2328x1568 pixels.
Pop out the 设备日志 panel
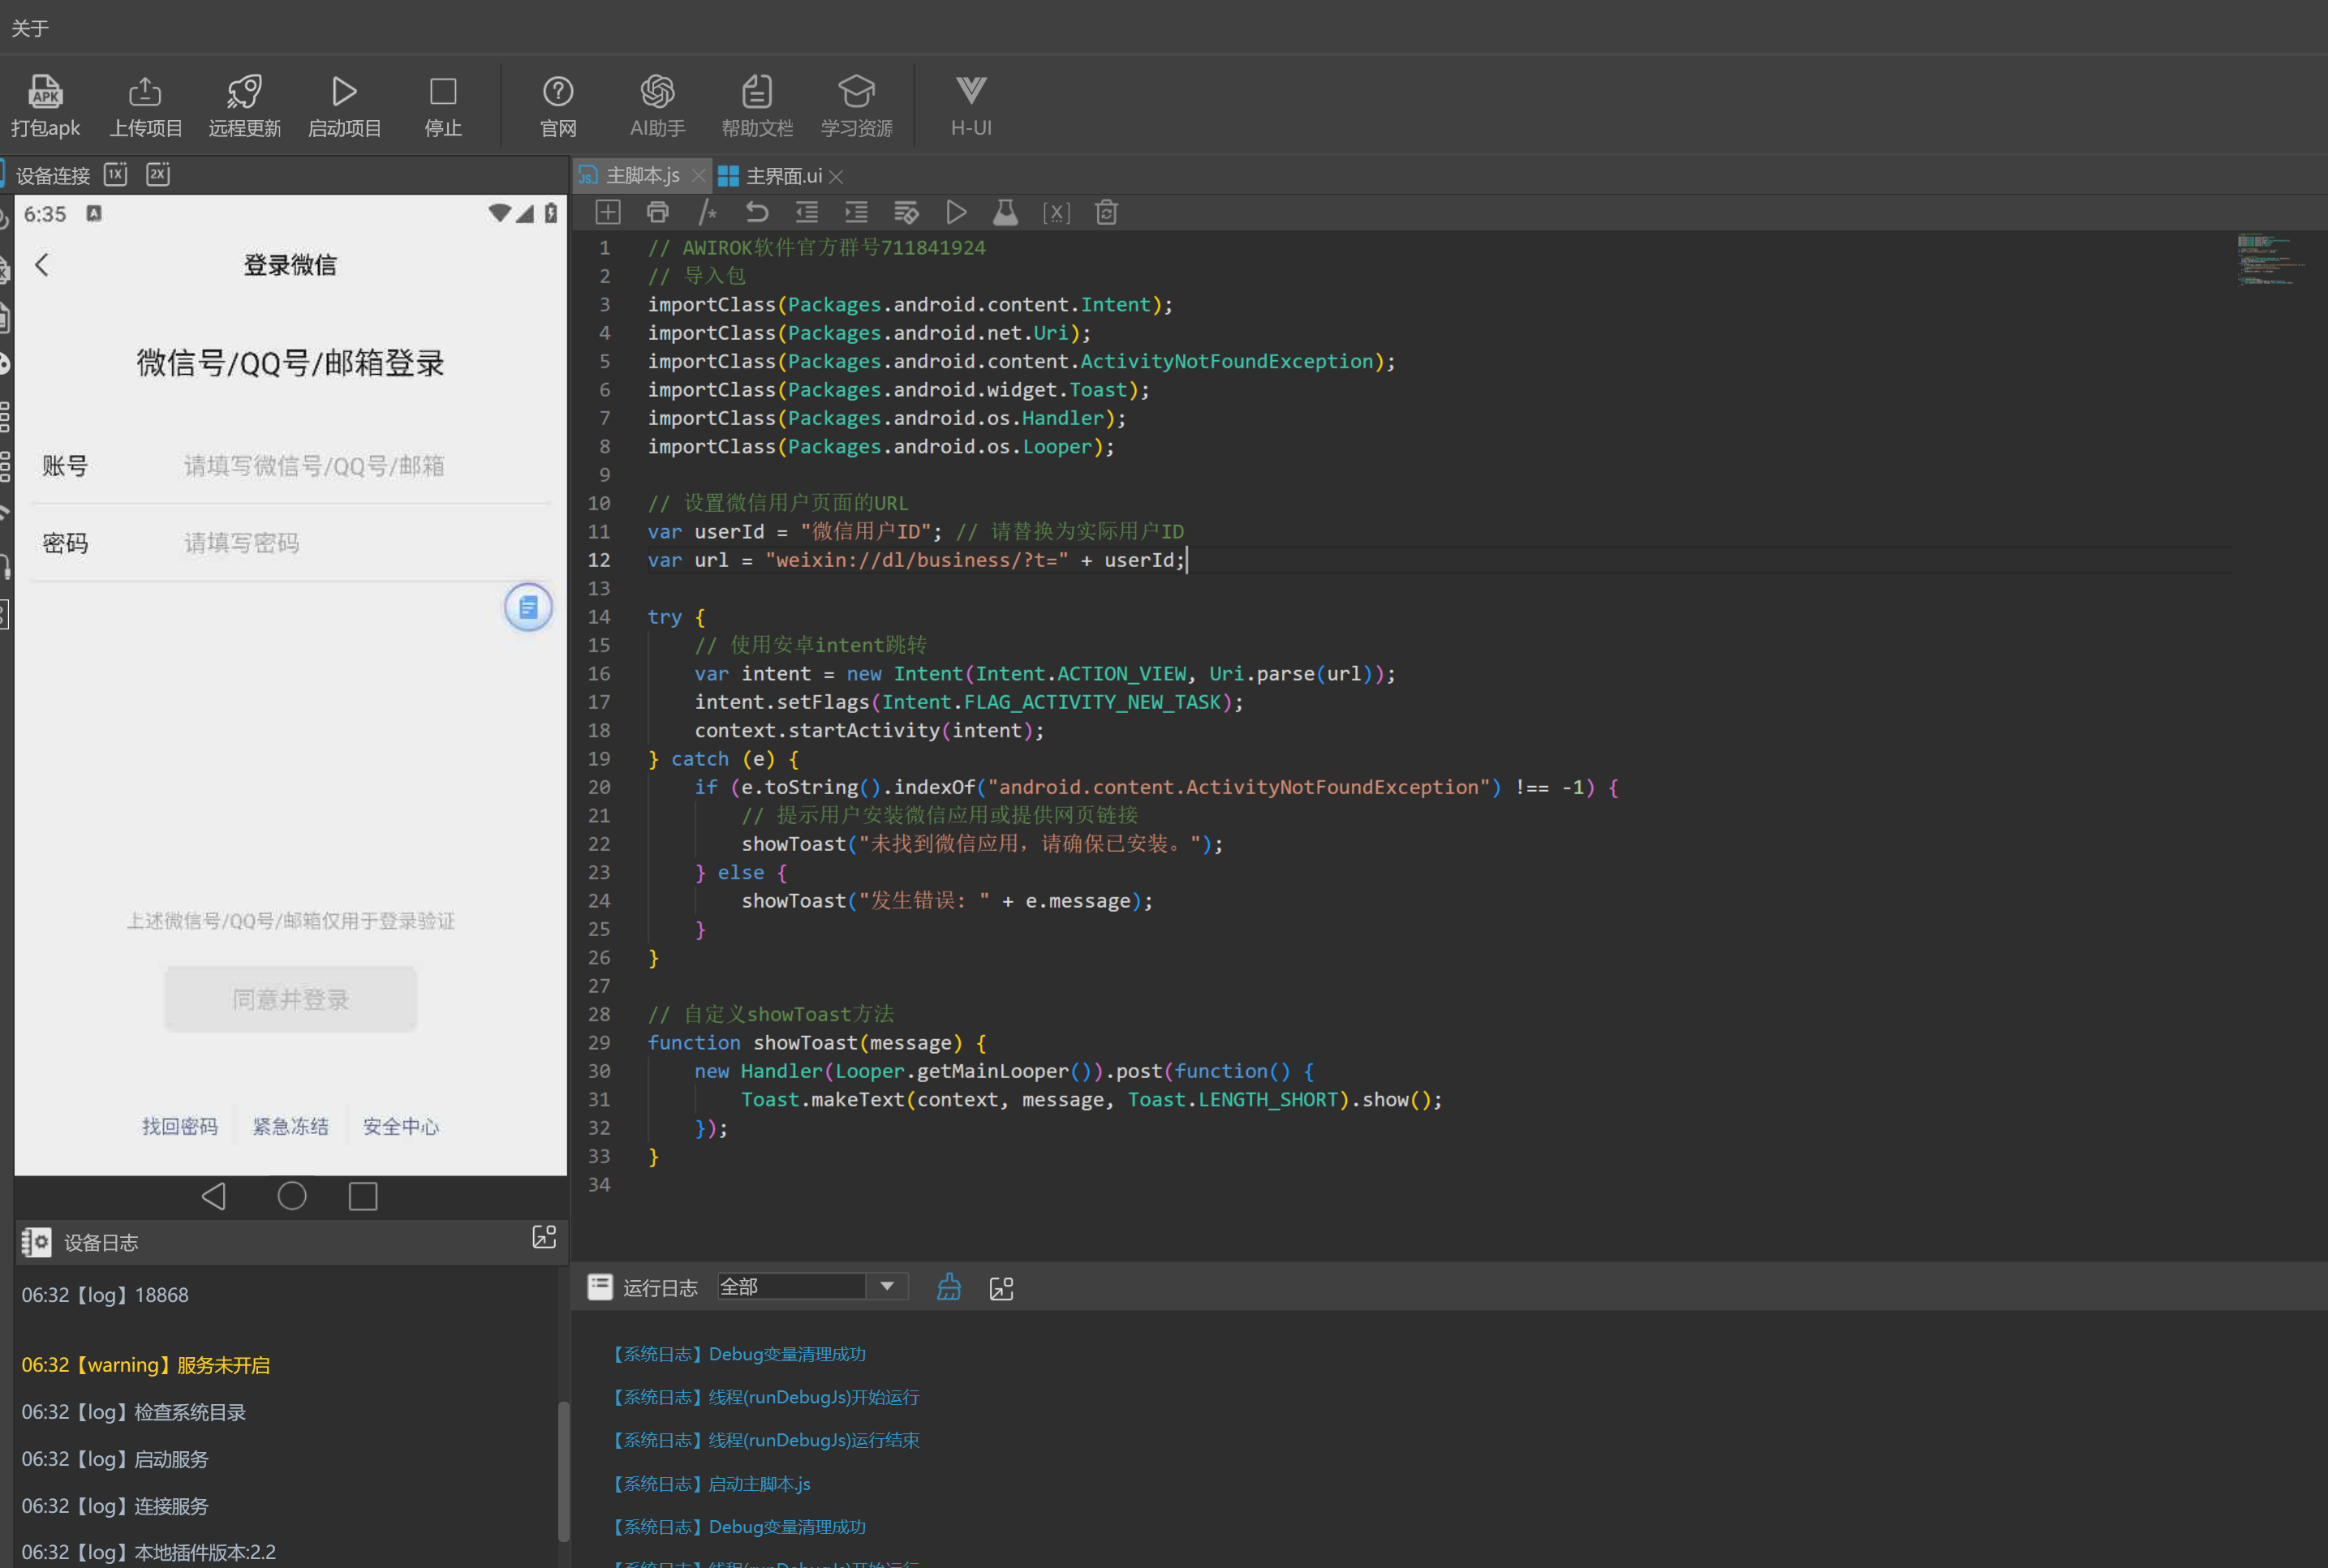544,1237
